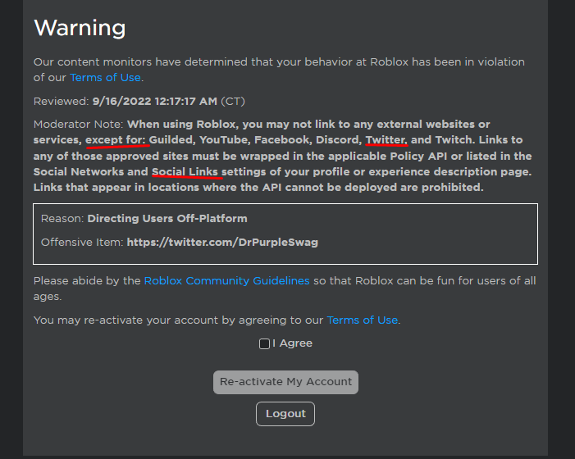Click the 'Reason:' label
This screenshot has width=575, height=459.
tap(62, 219)
